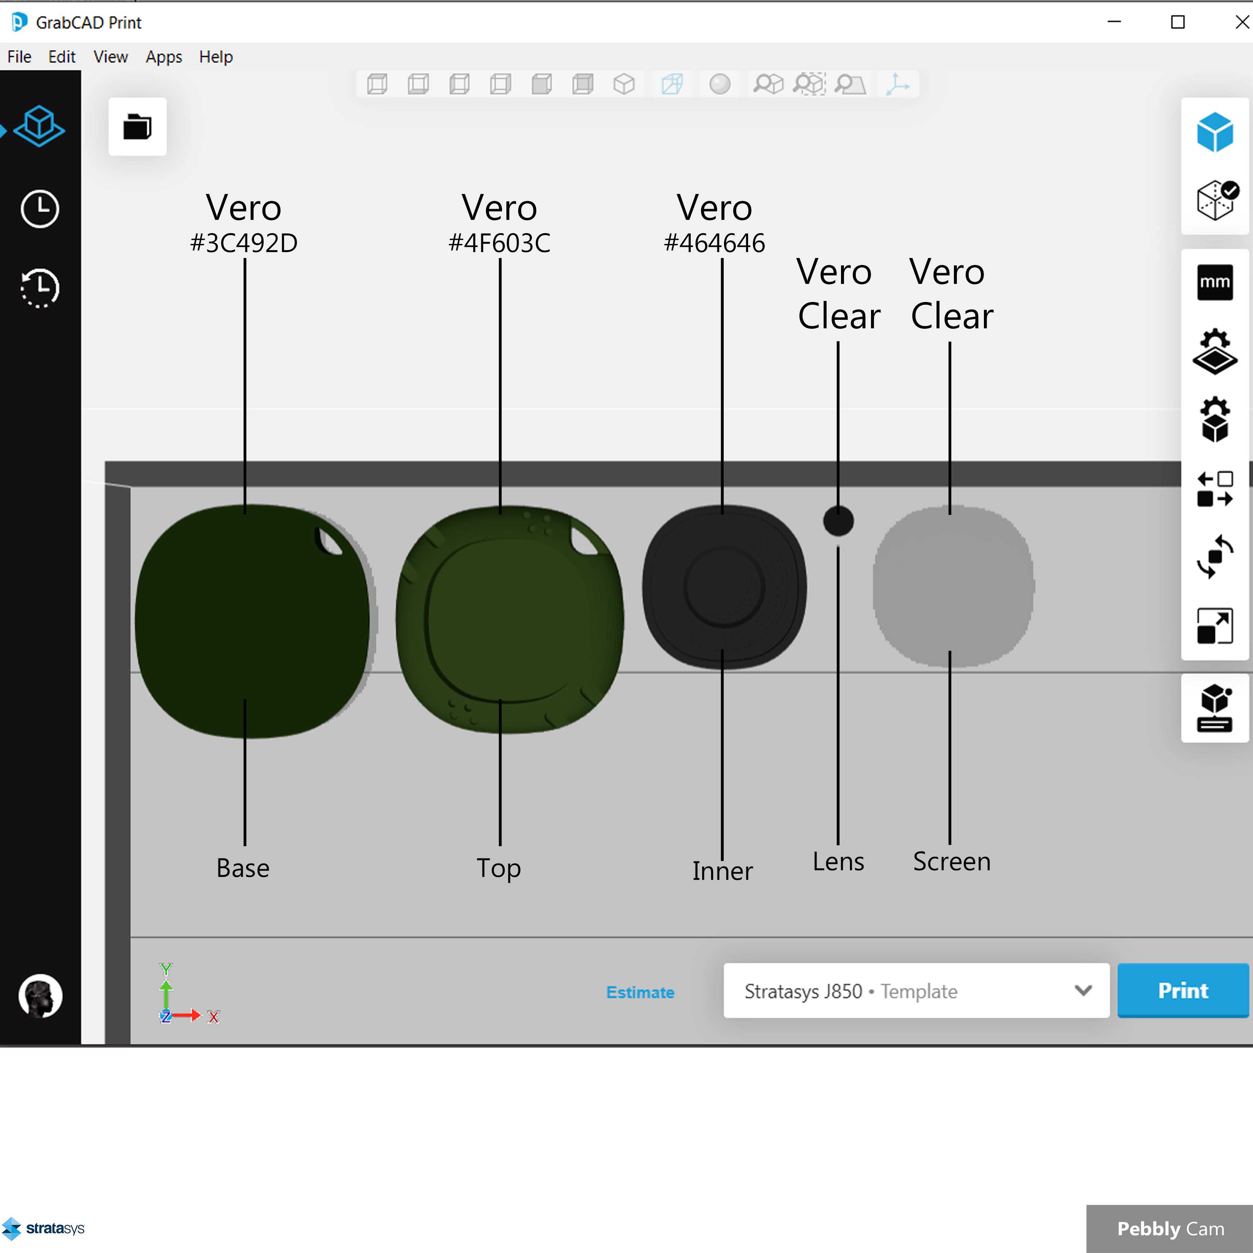This screenshot has width=1253, height=1253.
Task: Open Tray Settings gear-over-tray icon
Action: click(x=1215, y=352)
